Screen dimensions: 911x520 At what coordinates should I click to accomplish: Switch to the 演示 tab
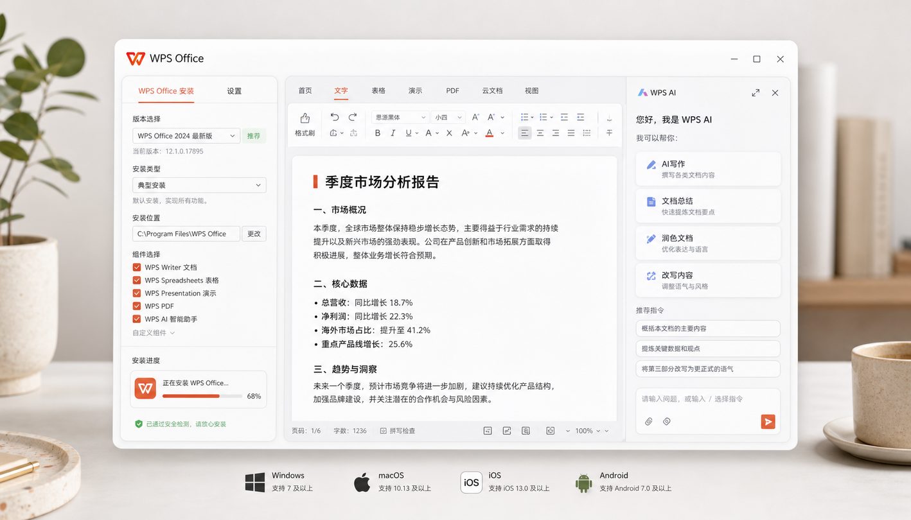tap(416, 91)
